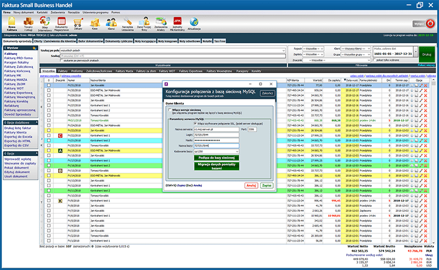Open the date range dropdown arrow
Image resolution: width=439 pixels, height=270 pixels.
coord(415,52)
